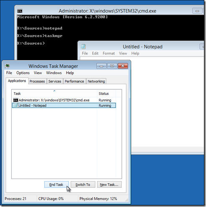Image resolution: width=206 pixels, height=207 pixels.
Task: Click the Switch To button
Action: [83, 184]
